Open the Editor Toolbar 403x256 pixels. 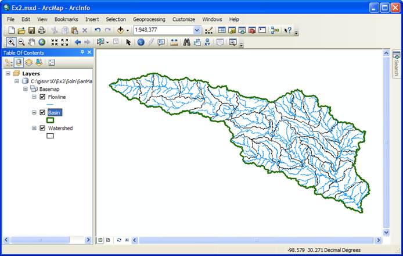pyautogui.click(x=208, y=30)
